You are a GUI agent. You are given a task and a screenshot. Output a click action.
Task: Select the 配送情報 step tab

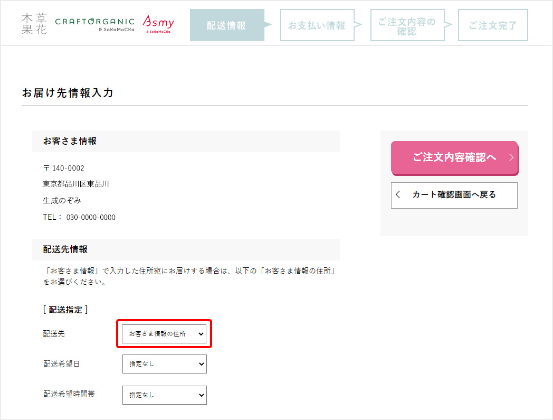coord(227,25)
